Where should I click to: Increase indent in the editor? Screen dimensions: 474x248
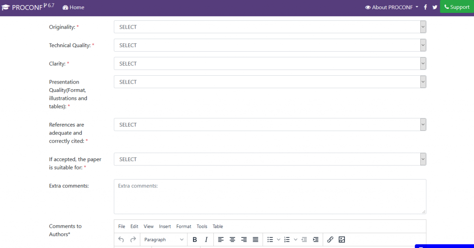pyautogui.click(x=316, y=240)
